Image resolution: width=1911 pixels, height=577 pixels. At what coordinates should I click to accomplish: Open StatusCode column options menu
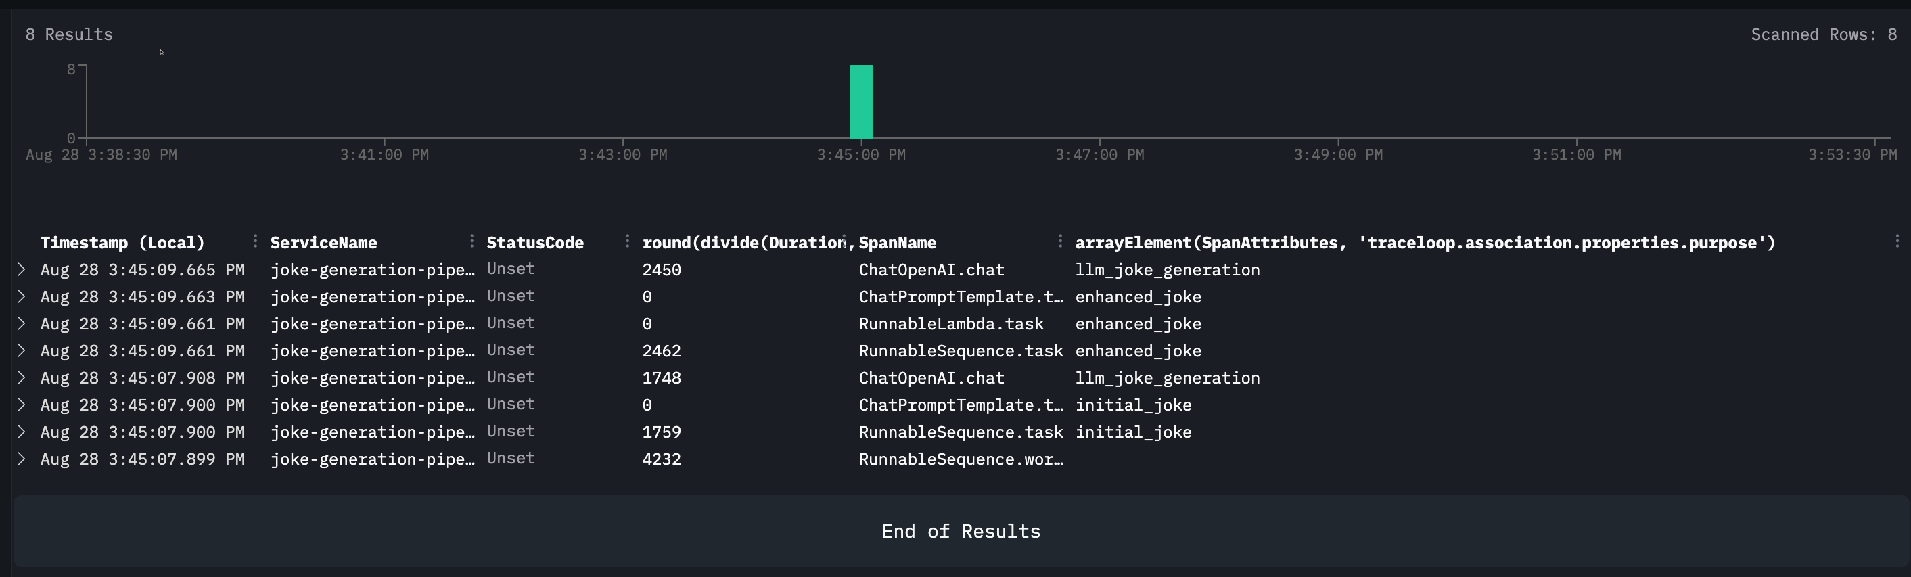click(x=628, y=241)
